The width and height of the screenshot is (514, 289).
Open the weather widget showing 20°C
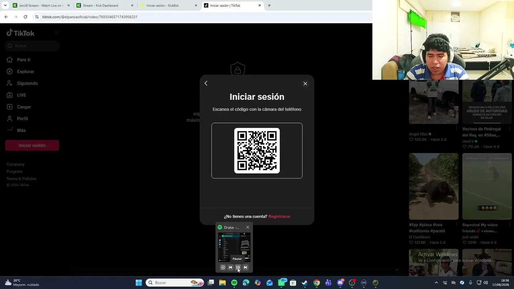click(x=22, y=283)
